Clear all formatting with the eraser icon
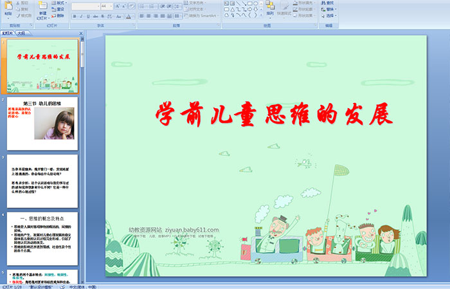The width and height of the screenshot is (450, 289). pos(131,6)
